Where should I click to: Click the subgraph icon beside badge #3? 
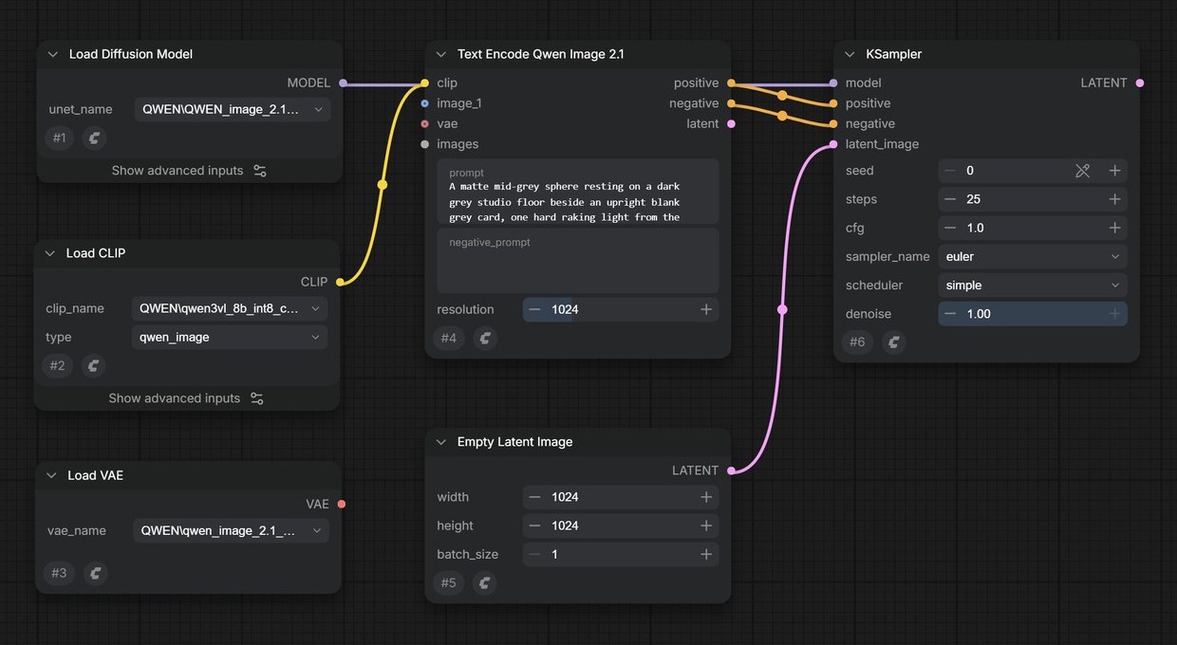[x=95, y=573]
